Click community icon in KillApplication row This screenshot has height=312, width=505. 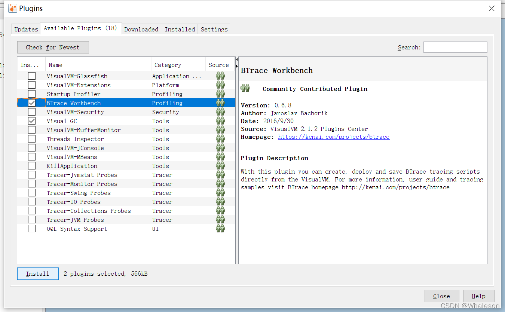[220, 166]
